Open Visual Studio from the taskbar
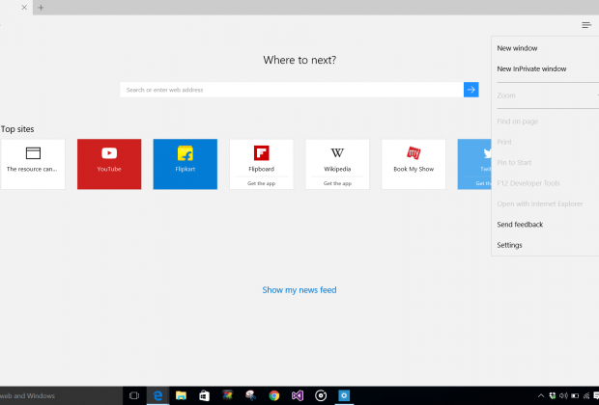 pos(298,396)
